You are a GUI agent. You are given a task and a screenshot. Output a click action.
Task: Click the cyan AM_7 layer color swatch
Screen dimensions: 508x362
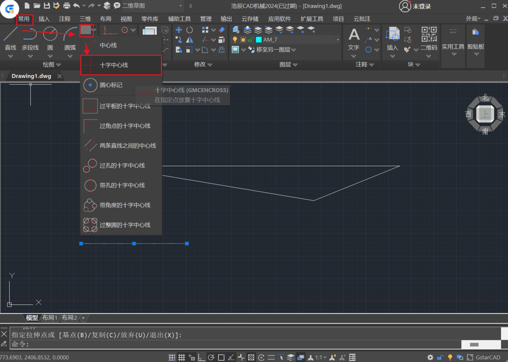point(259,40)
